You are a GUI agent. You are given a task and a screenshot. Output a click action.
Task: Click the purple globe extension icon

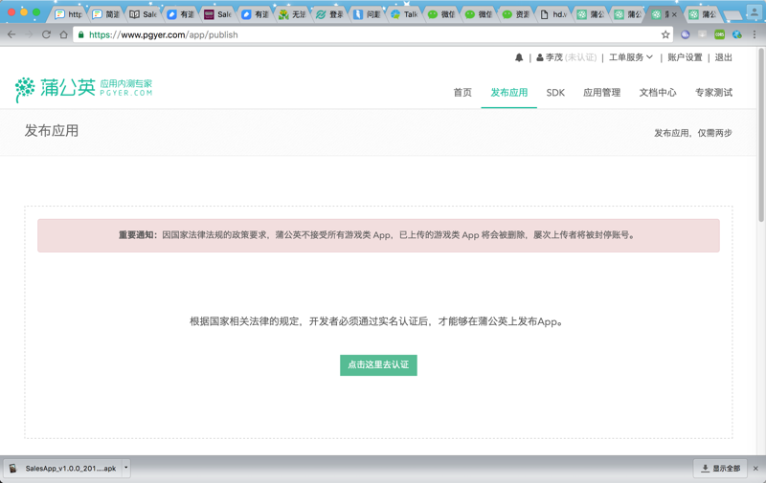[686, 34]
